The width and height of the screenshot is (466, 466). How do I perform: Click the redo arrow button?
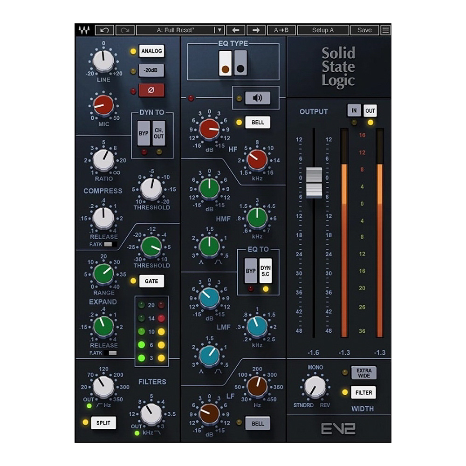[x=125, y=30]
